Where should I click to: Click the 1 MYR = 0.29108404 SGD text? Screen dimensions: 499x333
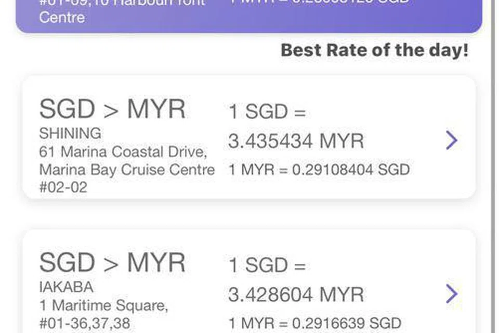319,170
